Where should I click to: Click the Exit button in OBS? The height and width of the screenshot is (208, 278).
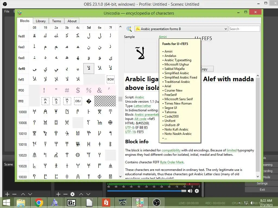tap(262, 190)
